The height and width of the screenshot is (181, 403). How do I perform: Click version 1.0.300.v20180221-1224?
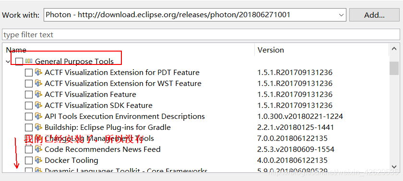[x=300, y=117]
